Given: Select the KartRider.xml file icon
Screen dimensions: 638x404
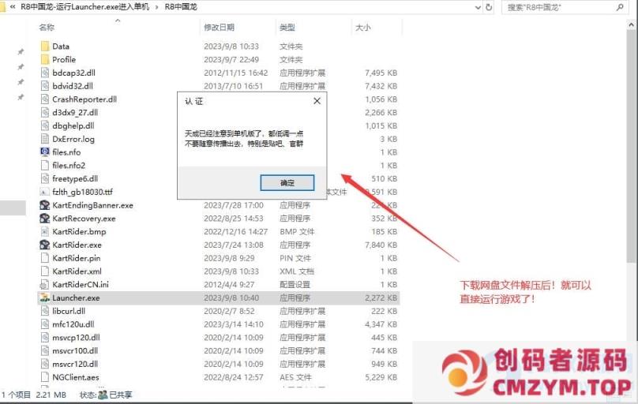Looking at the screenshot, I should pyautogui.click(x=45, y=271).
